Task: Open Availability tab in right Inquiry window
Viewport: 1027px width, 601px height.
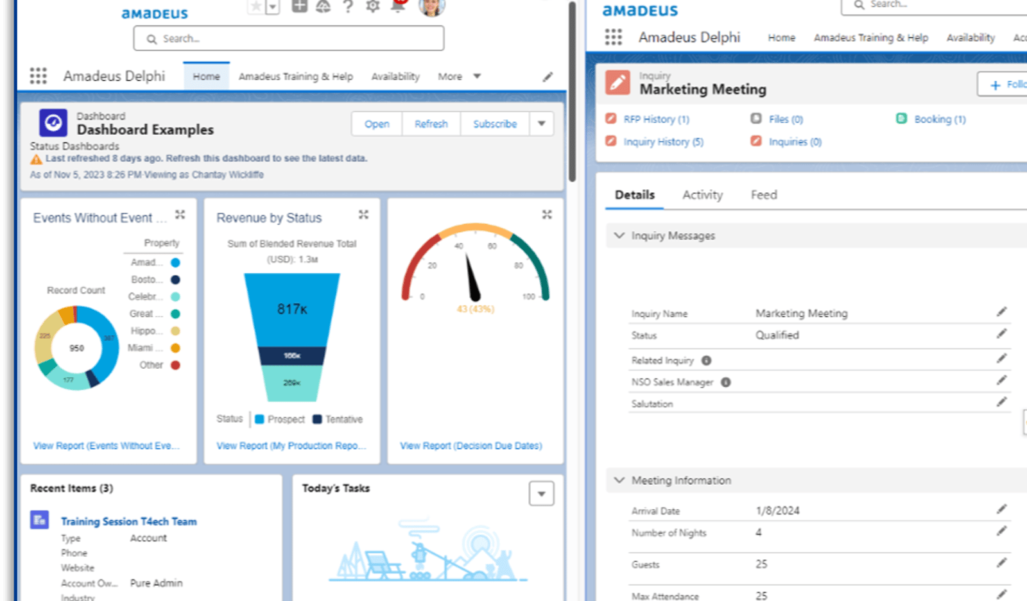Action: tap(971, 38)
